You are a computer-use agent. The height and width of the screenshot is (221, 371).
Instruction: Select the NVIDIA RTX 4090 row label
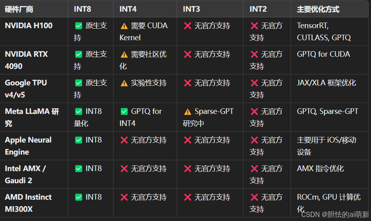coord(26,60)
